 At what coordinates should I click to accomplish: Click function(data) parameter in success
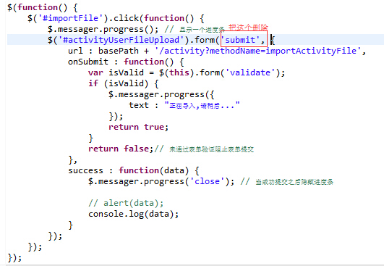[154, 170]
